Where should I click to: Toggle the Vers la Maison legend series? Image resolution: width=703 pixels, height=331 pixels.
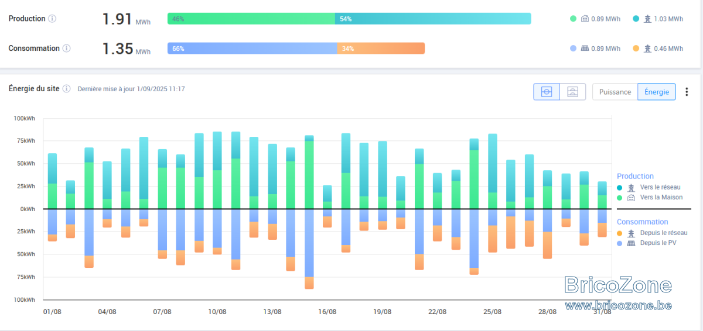(x=650, y=198)
